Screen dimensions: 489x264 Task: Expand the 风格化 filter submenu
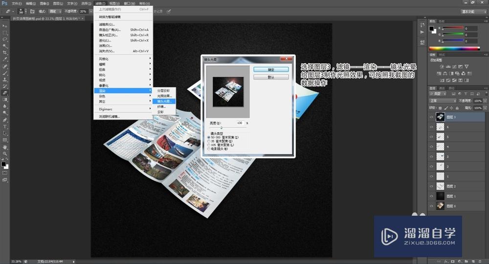click(124, 59)
